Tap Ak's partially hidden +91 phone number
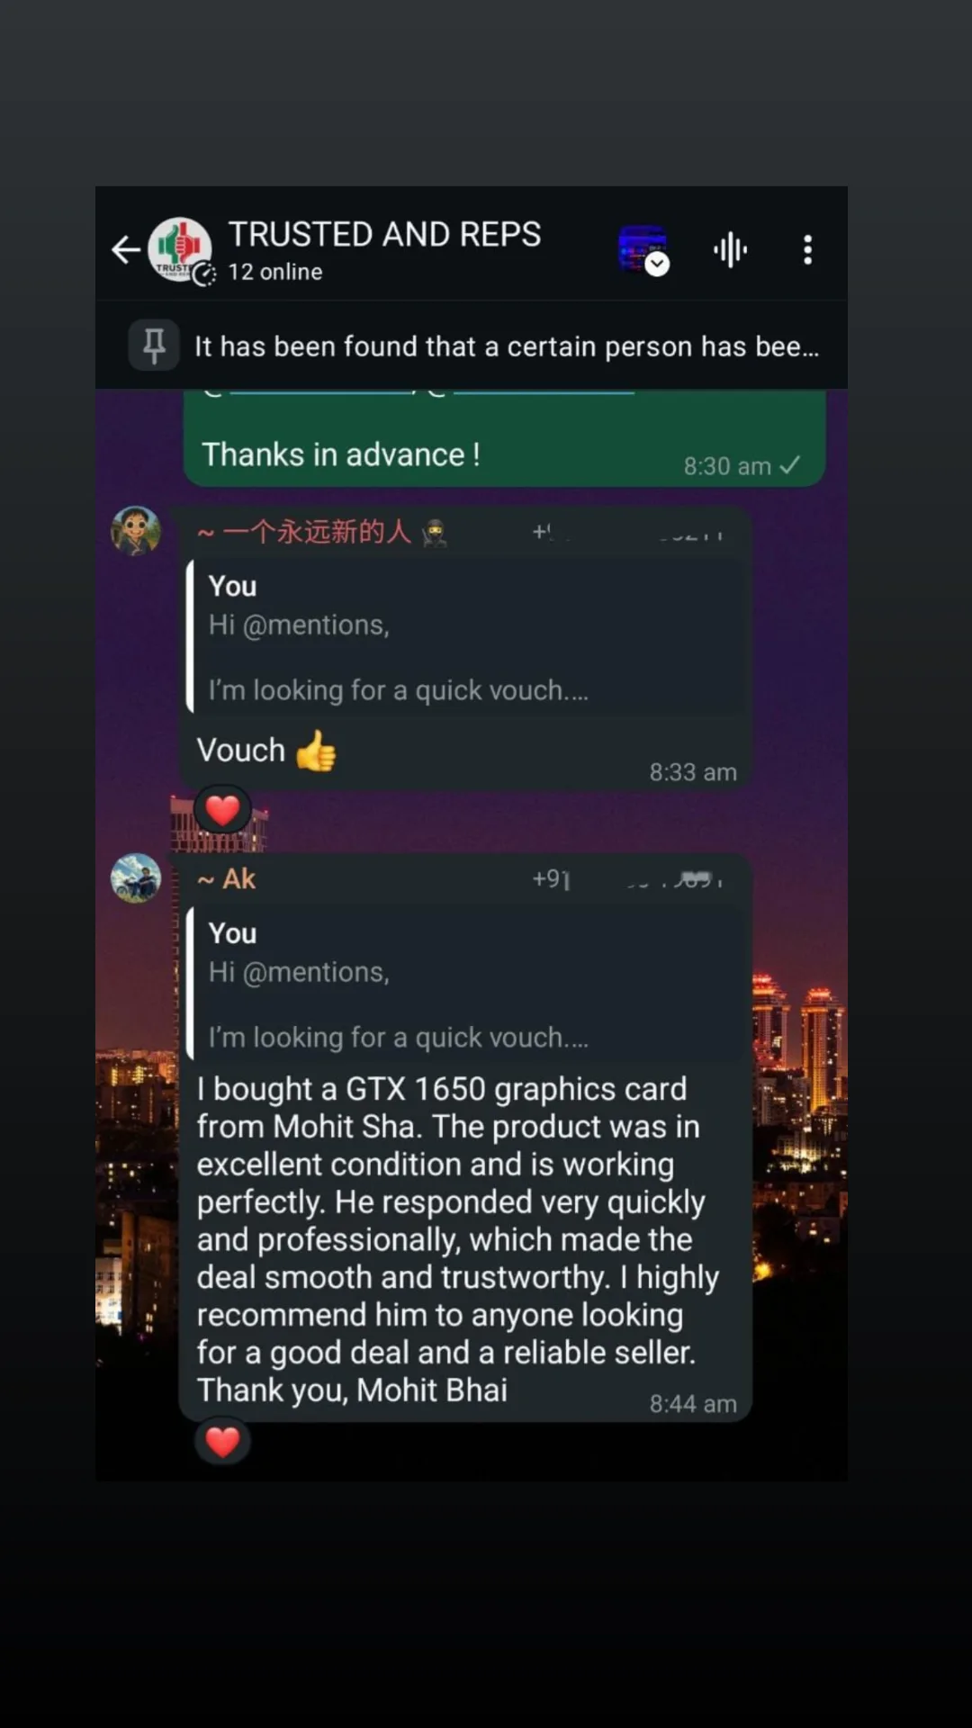This screenshot has height=1728, width=972. [627, 879]
